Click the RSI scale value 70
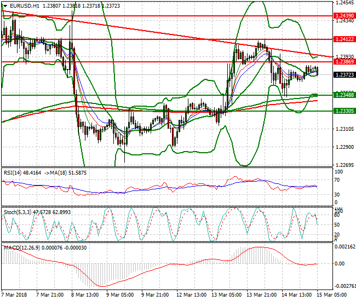The height and width of the screenshot is (301, 356). (337, 180)
